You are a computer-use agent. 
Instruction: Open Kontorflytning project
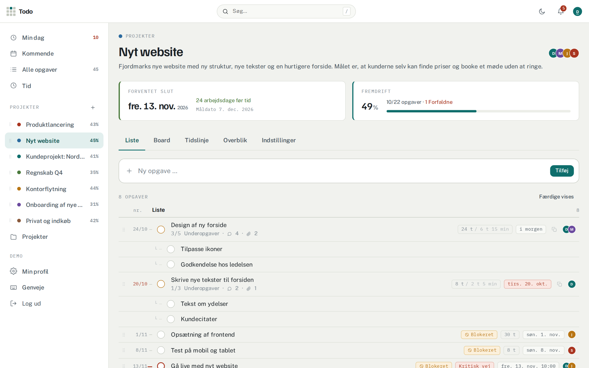[x=54, y=189]
